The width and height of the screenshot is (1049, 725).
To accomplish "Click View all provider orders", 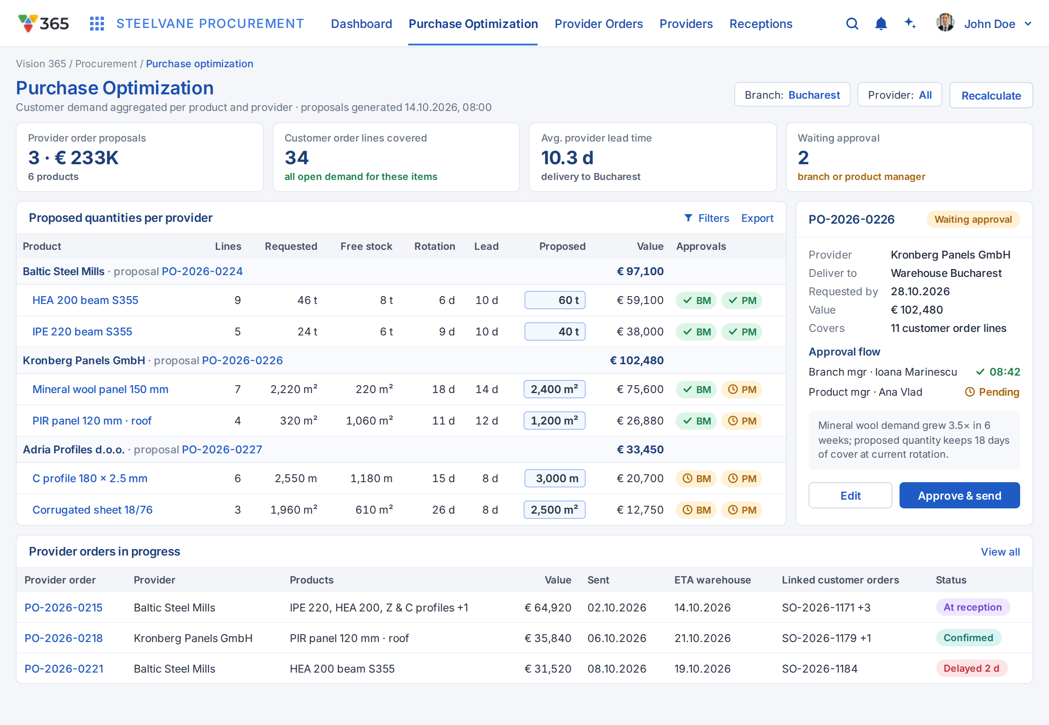I will [x=1000, y=552].
